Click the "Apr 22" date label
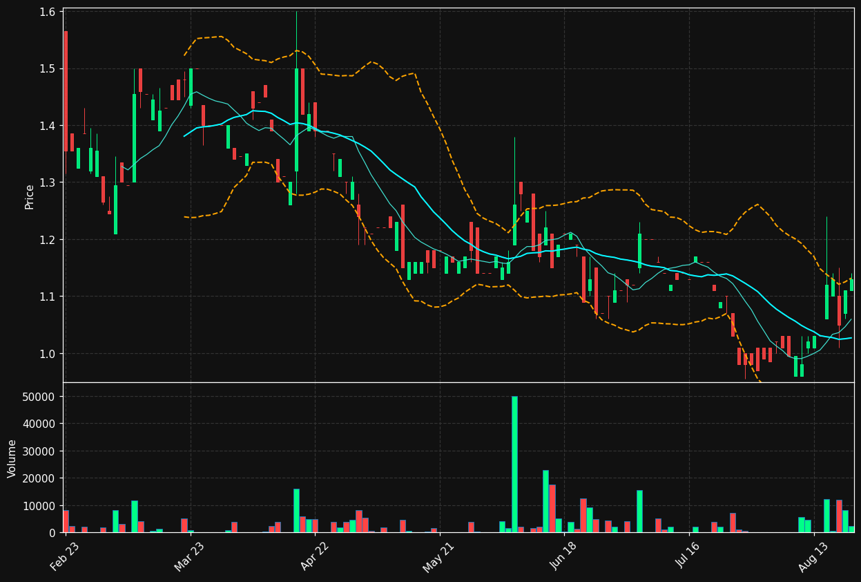861x582 pixels. pyautogui.click(x=314, y=556)
